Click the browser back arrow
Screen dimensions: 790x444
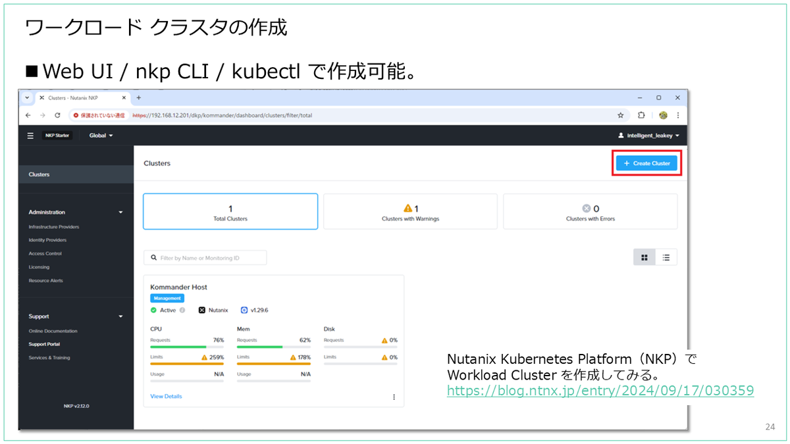point(28,115)
